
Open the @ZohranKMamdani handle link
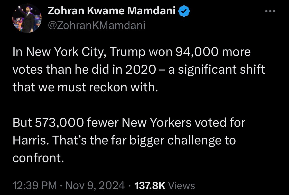click(x=97, y=25)
